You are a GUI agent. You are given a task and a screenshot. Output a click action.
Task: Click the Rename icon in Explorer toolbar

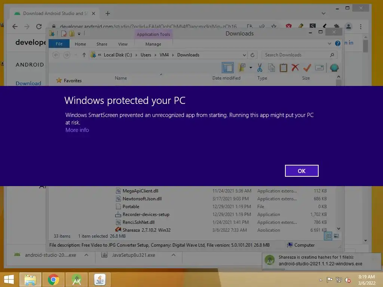pyautogui.click(x=319, y=68)
